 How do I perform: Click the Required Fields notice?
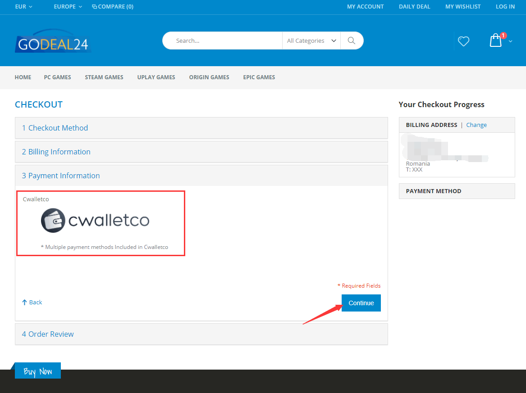coord(359,286)
